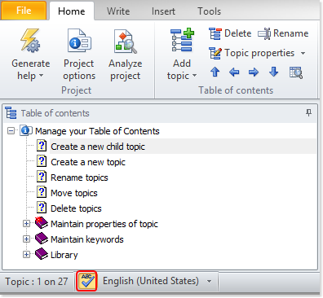This screenshot has width=323, height=298.
Task: Move topic left with blue left arrow
Action: click(x=234, y=72)
